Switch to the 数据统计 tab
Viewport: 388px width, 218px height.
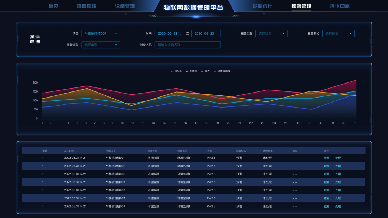(263, 6)
